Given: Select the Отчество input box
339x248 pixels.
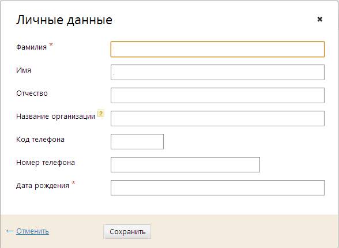Looking at the screenshot, I should point(217,95).
